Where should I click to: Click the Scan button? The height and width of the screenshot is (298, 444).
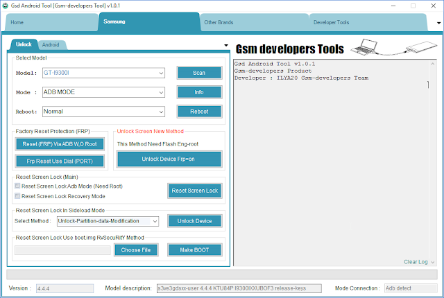199,73
